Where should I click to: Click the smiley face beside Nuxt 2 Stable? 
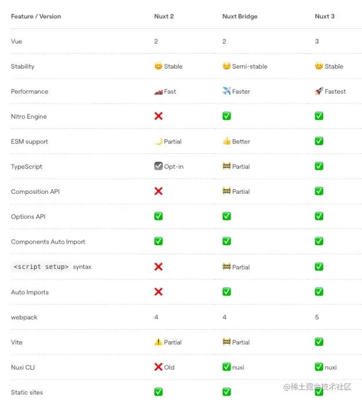click(x=158, y=67)
